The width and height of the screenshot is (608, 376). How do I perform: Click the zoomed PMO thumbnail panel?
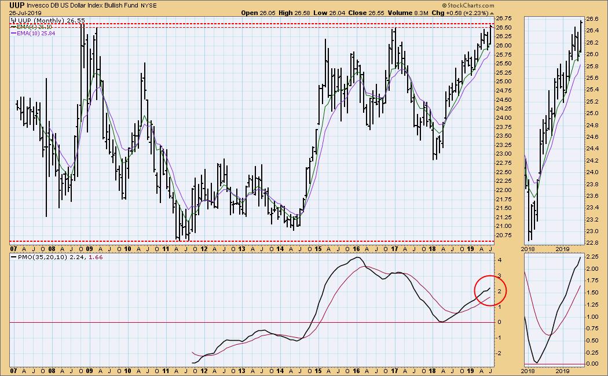pos(553,309)
